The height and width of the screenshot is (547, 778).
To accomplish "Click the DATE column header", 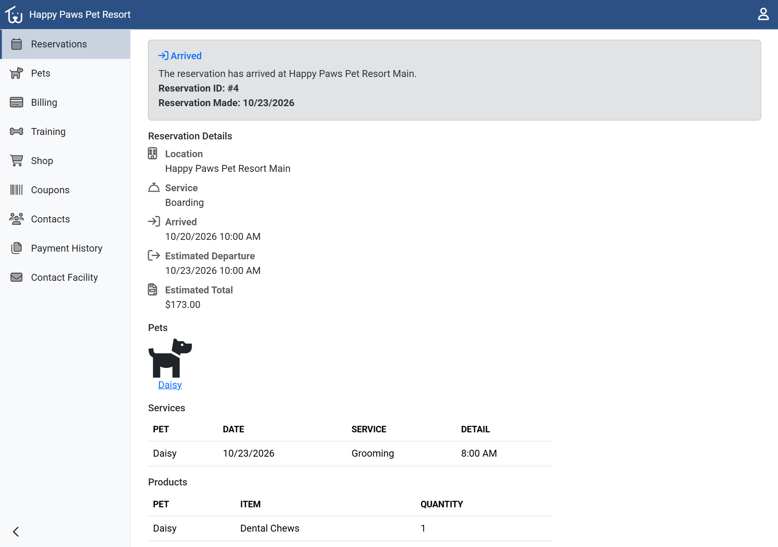I will tap(233, 429).
